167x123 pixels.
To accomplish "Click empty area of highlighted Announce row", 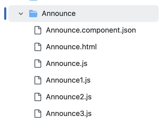I will pyautogui.click(x=117, y=14).
